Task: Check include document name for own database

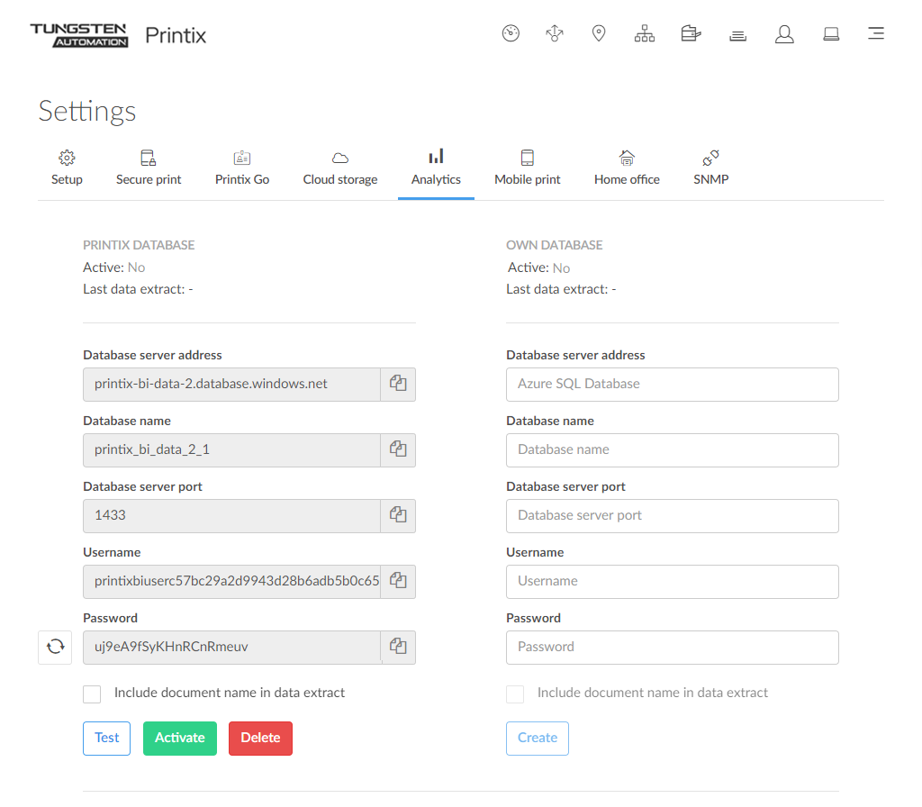Action: pos(515,694)
